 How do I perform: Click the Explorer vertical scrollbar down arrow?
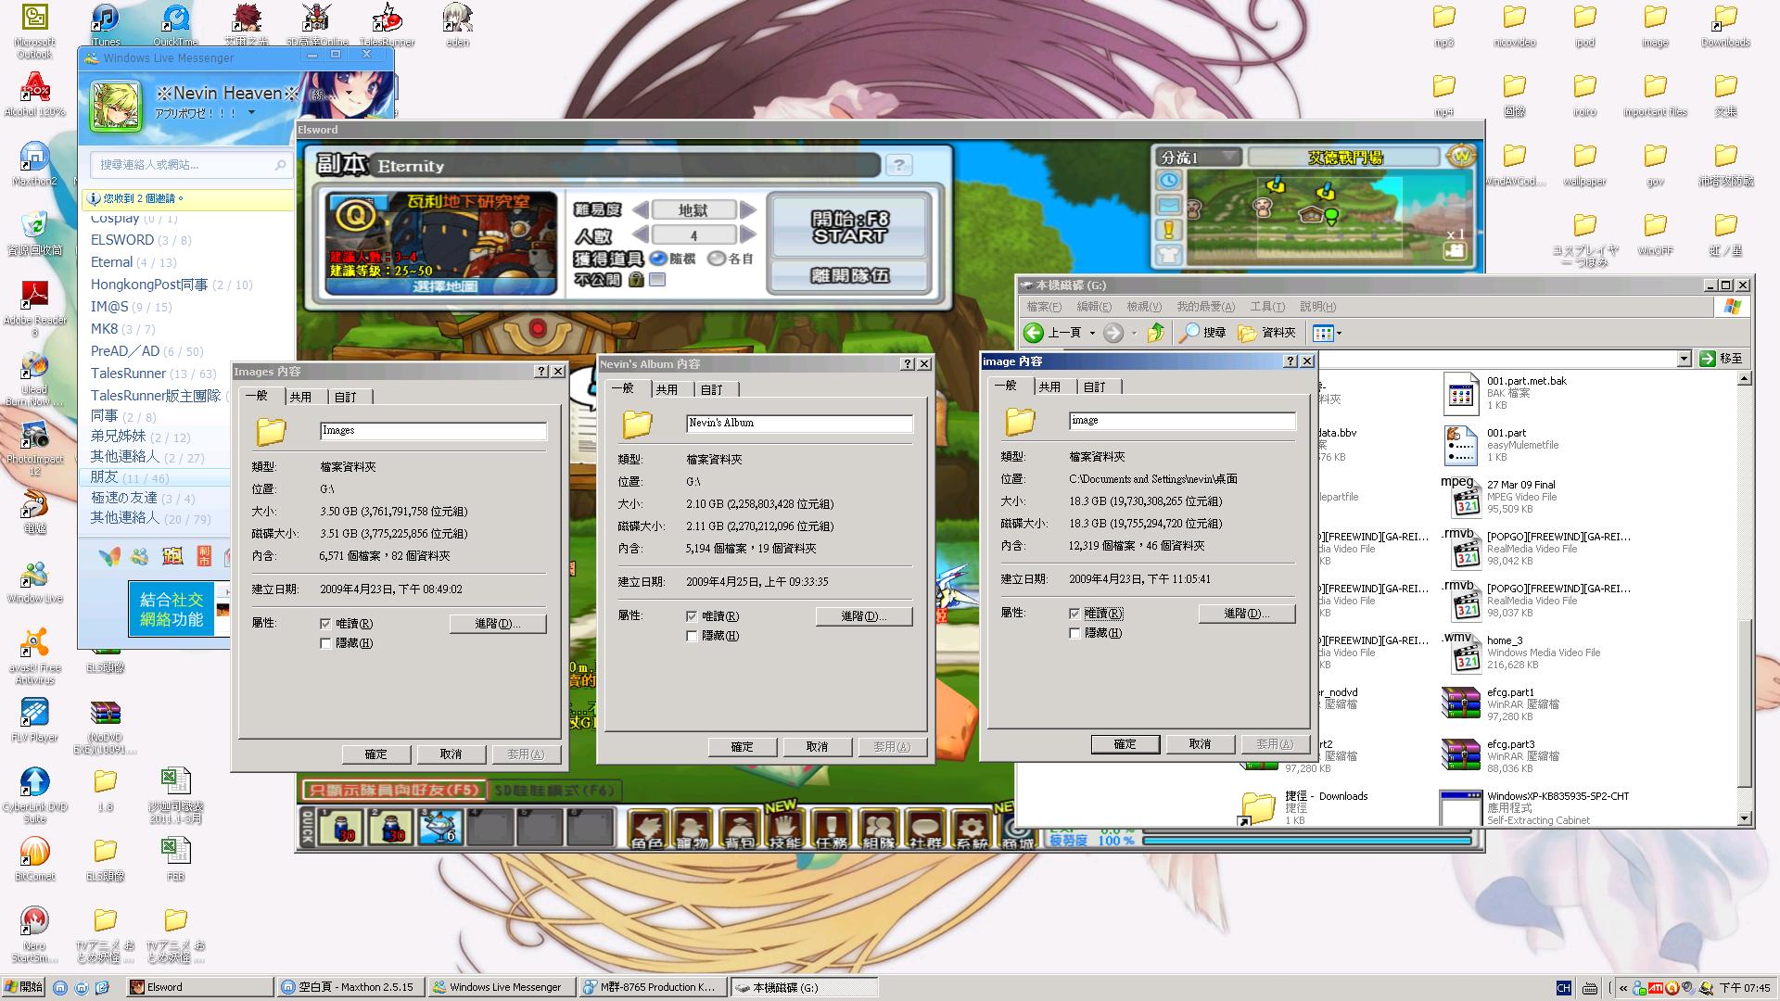pyautogui.click(x=1744, y=818)
